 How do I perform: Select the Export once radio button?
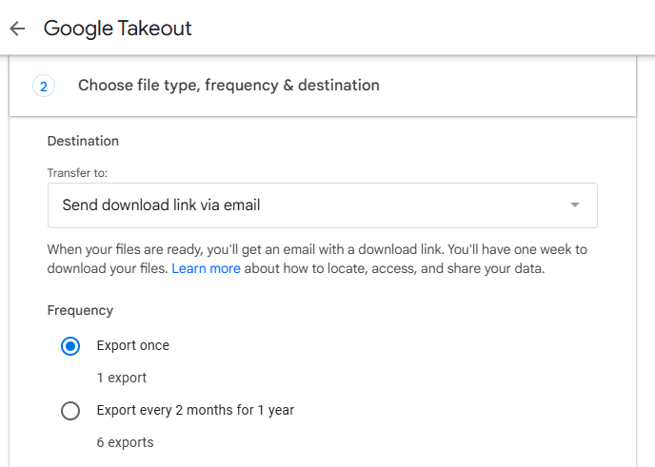click(x=70, y=346)
